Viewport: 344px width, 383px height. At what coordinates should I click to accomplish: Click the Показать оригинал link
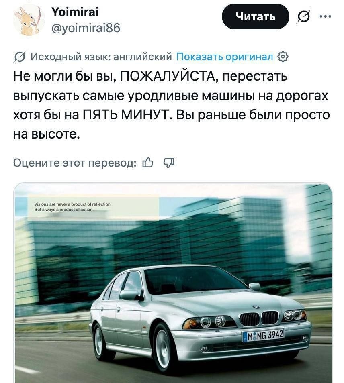pos(225,57)
